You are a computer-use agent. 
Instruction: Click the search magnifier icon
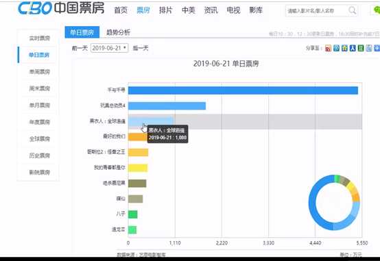pos(352,10)
